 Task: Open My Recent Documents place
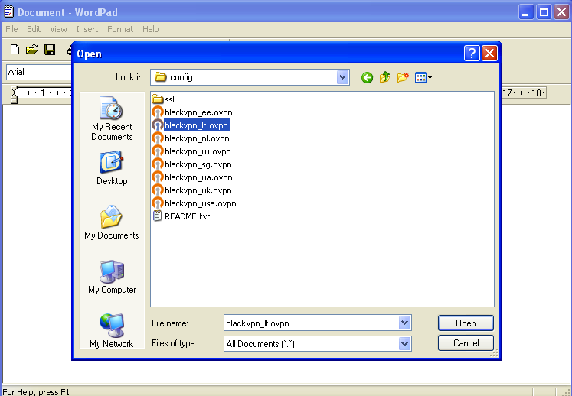[112, 118]
